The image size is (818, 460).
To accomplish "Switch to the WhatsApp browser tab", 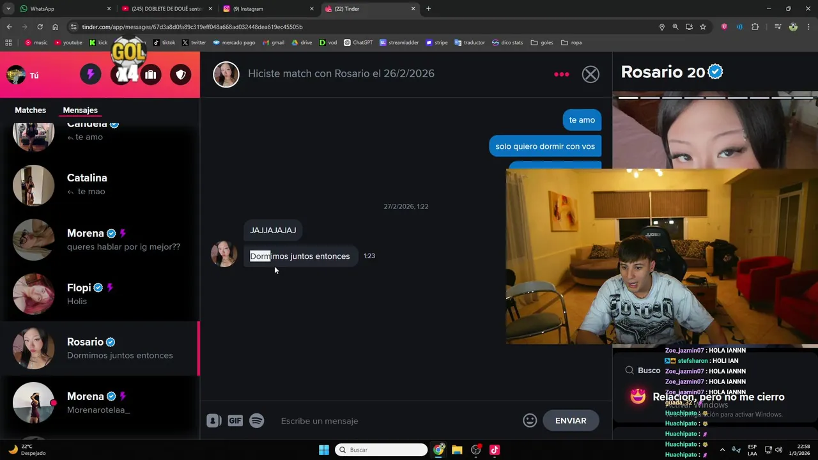I will tap(64, 9).
